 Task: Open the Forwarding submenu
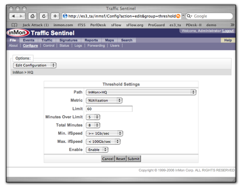click(96, 45)
